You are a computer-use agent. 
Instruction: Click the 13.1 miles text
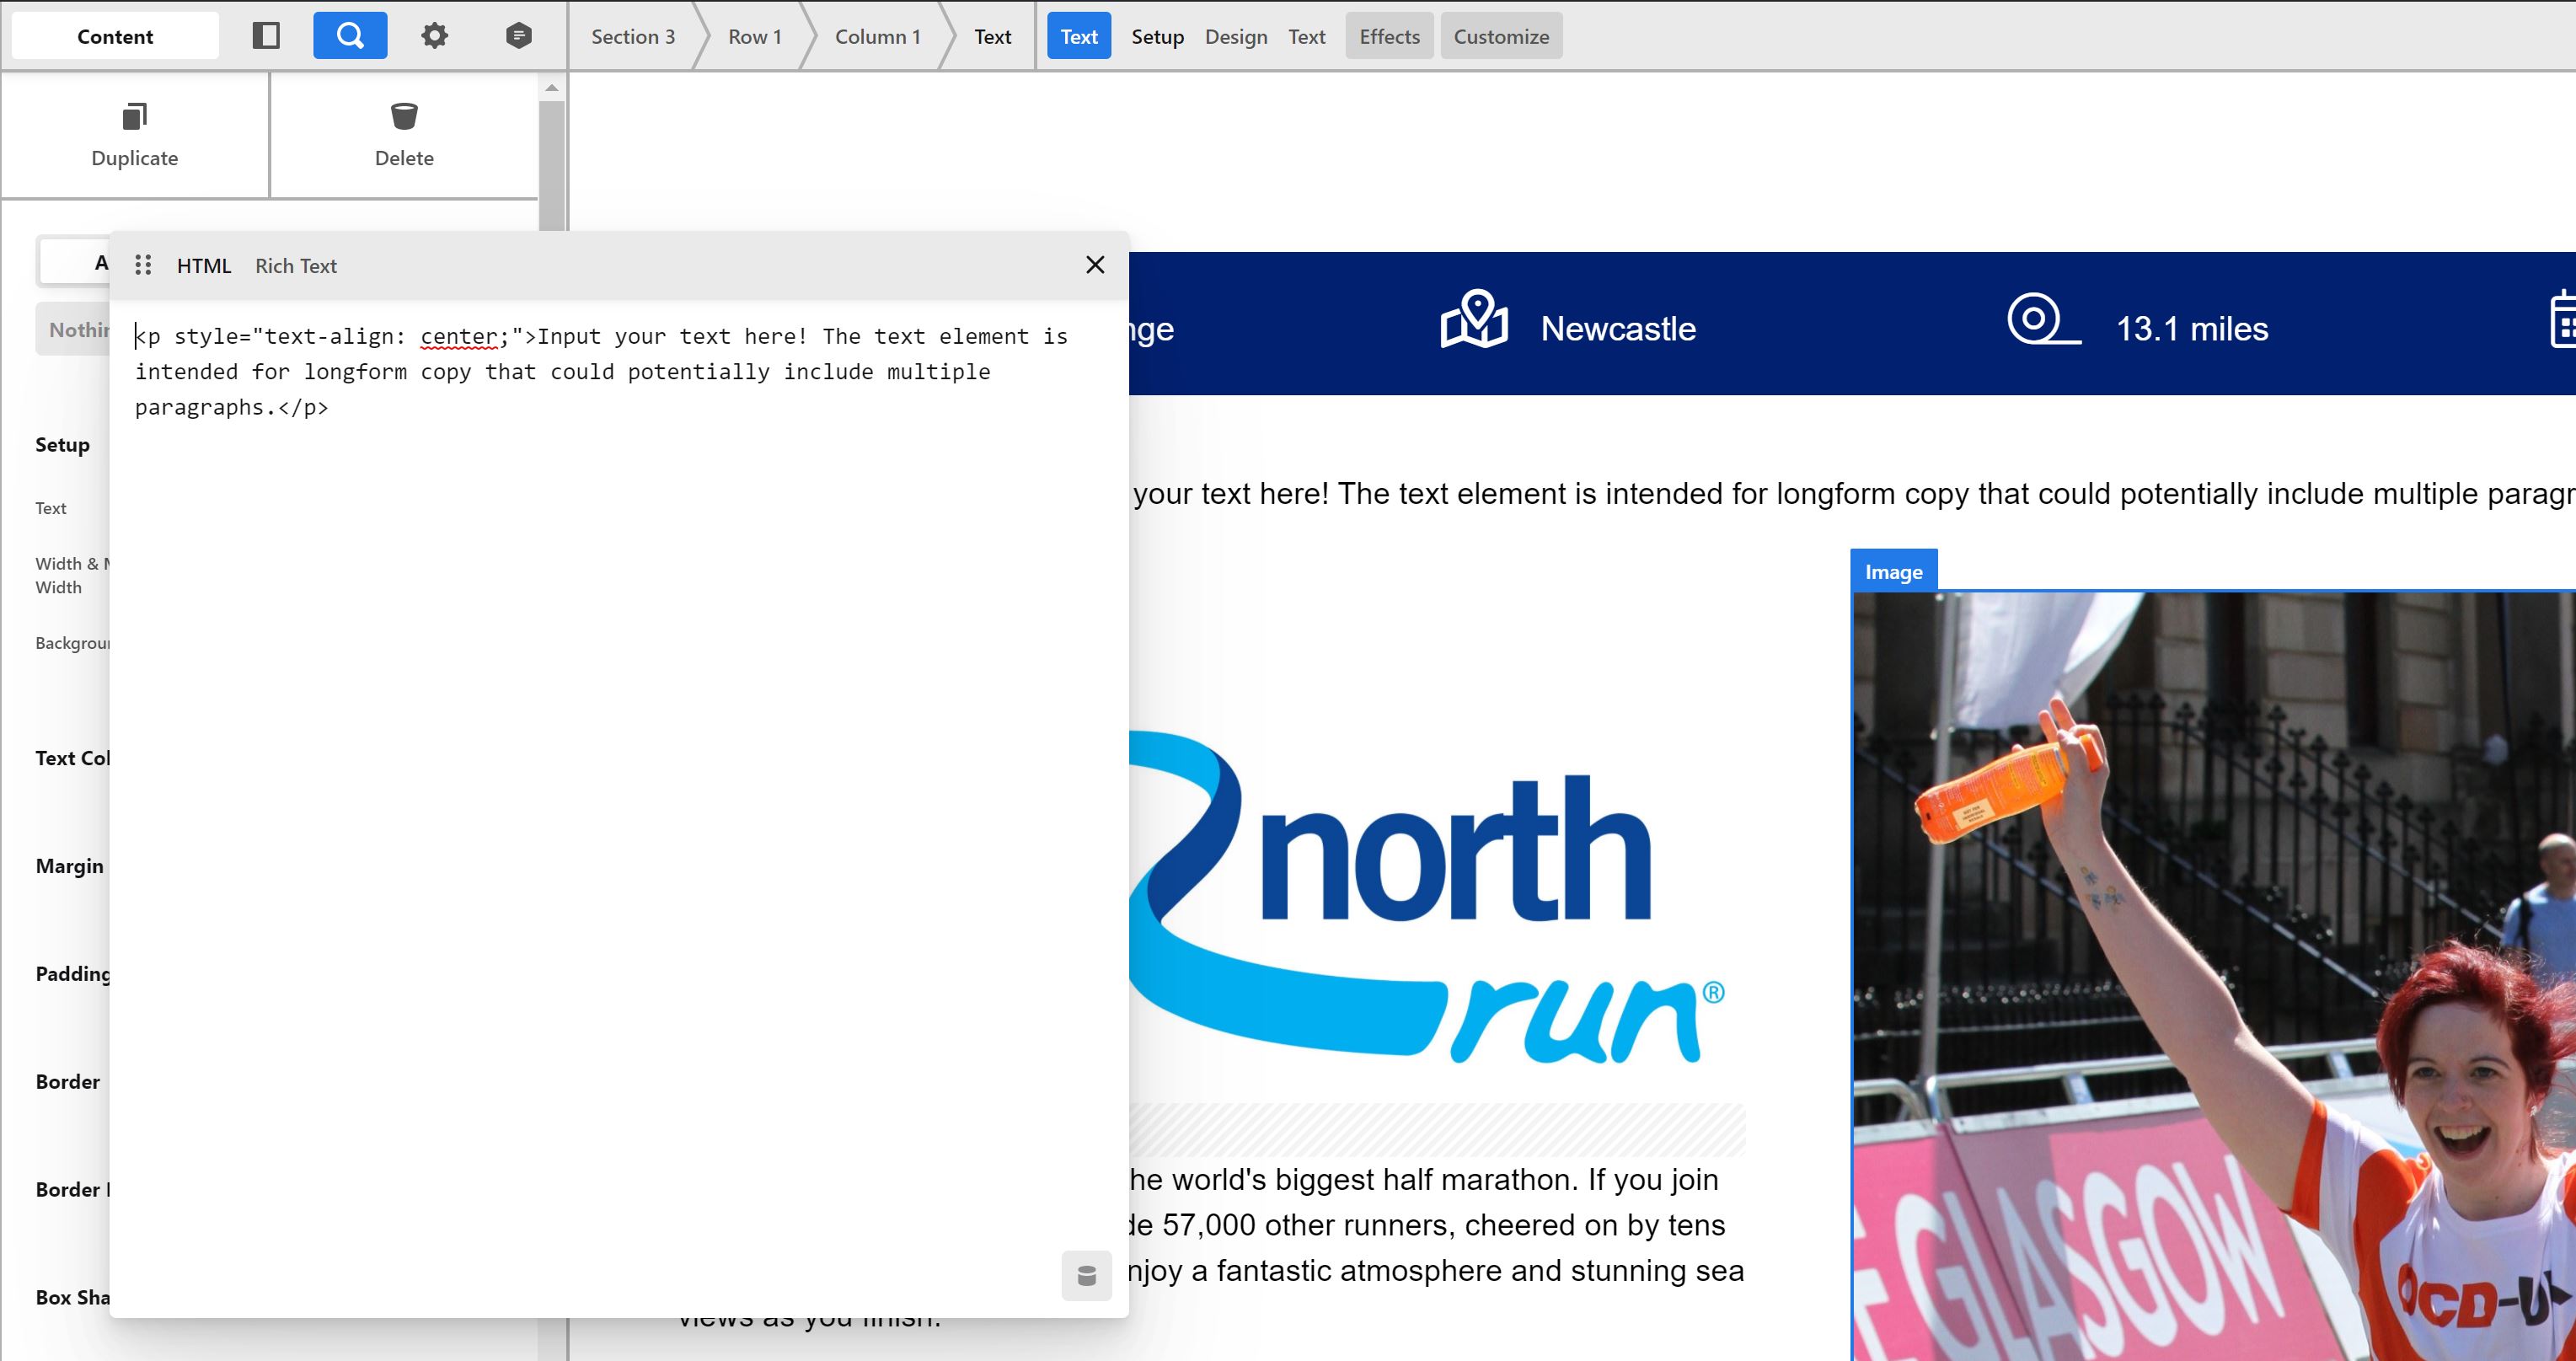click(2192, 329)
